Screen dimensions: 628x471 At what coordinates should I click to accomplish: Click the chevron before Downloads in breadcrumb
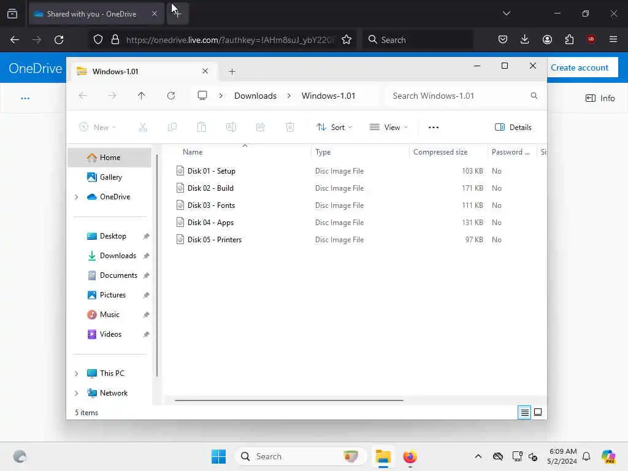point(221,96)
